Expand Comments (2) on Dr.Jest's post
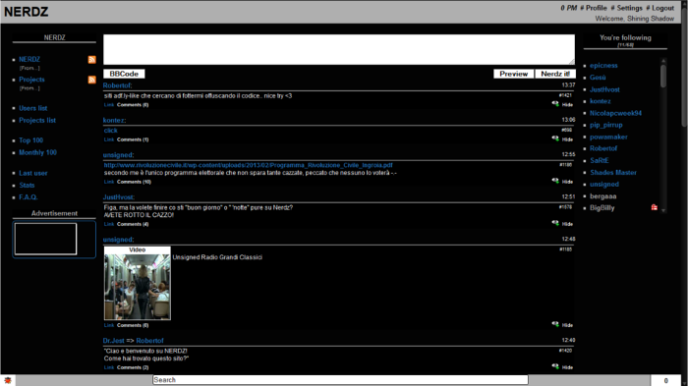Viewport: 688px width, 386px height. coord(133,367)
